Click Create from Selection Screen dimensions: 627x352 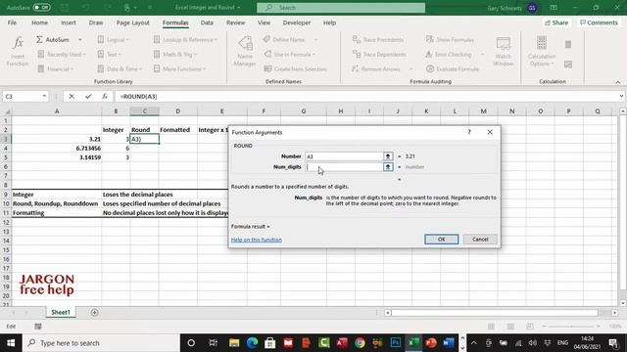coord(296,69)
